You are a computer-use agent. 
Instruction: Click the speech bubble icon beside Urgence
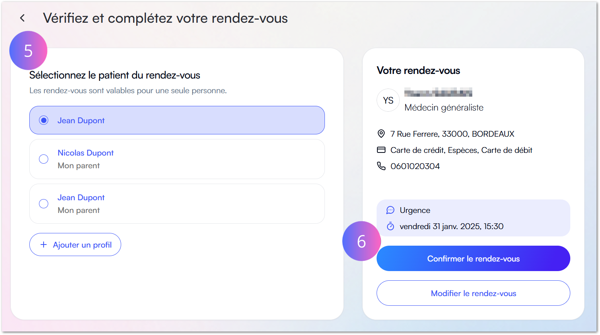tap(390, 210)
